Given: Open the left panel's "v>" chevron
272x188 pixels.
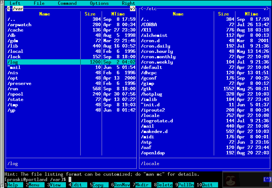Looking at the screenshot, I should [132, 8].
